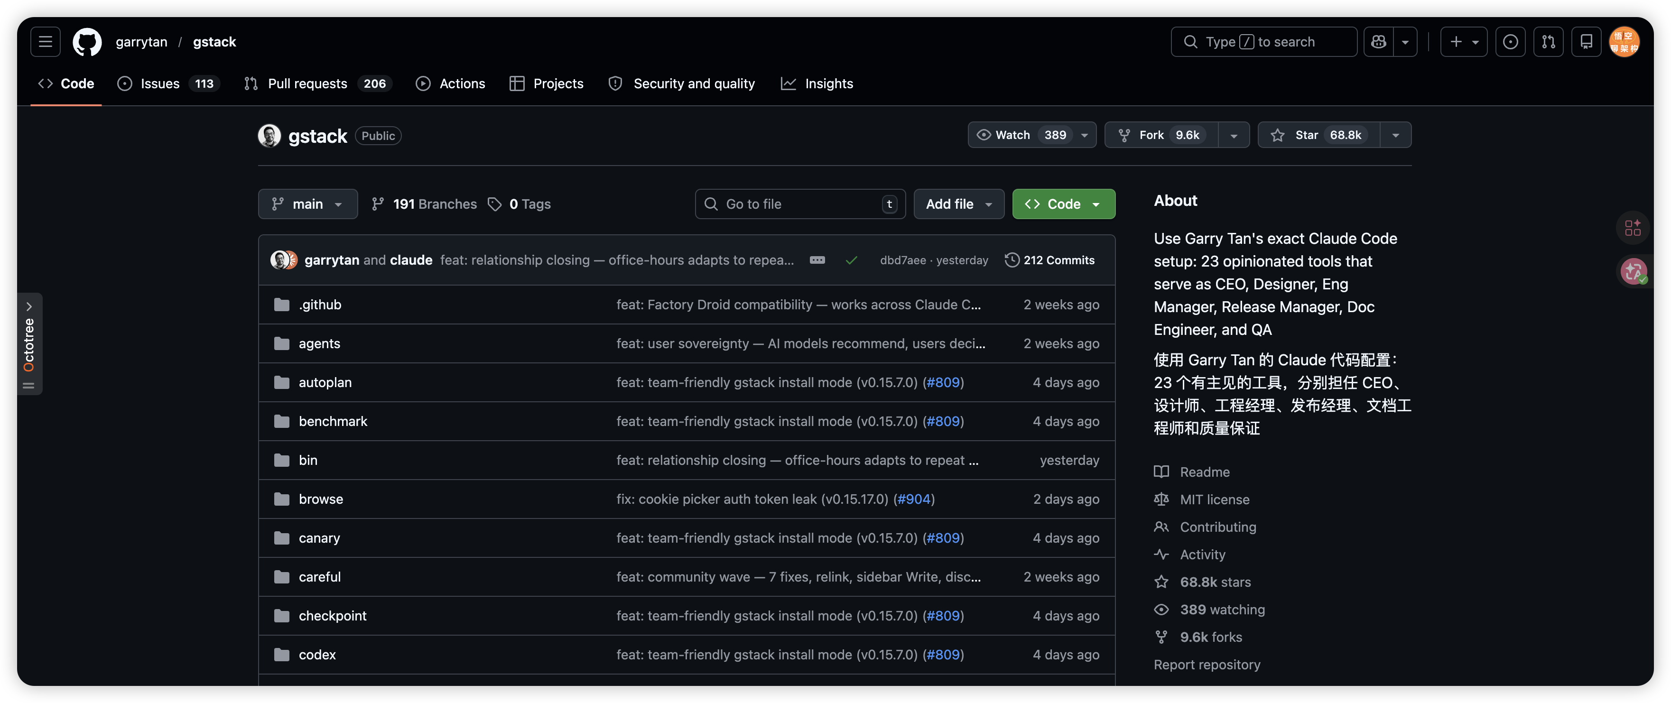This screenshot has height=703, width=1671.
Task: Open the issues inbox icon in header
Action: click(x=1510, y=41)
